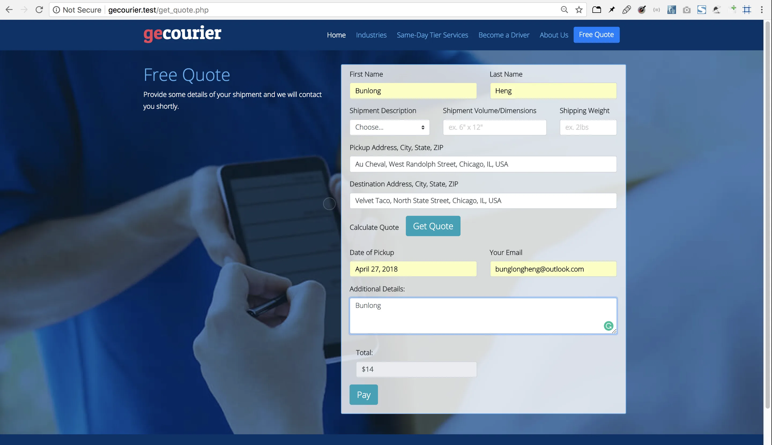Navigate to the Industries menu item
Image resolution: width=772 pixels, height=445 pixels.
coord(371,35)
